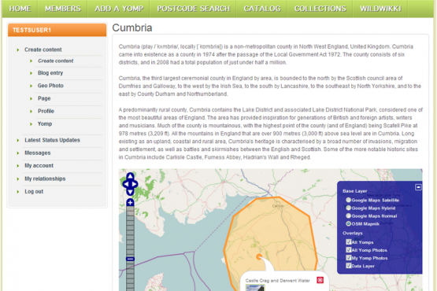Toggle the My Yomp Photos overlay
This screenshot has width=437, height=291.
[348, 258]
